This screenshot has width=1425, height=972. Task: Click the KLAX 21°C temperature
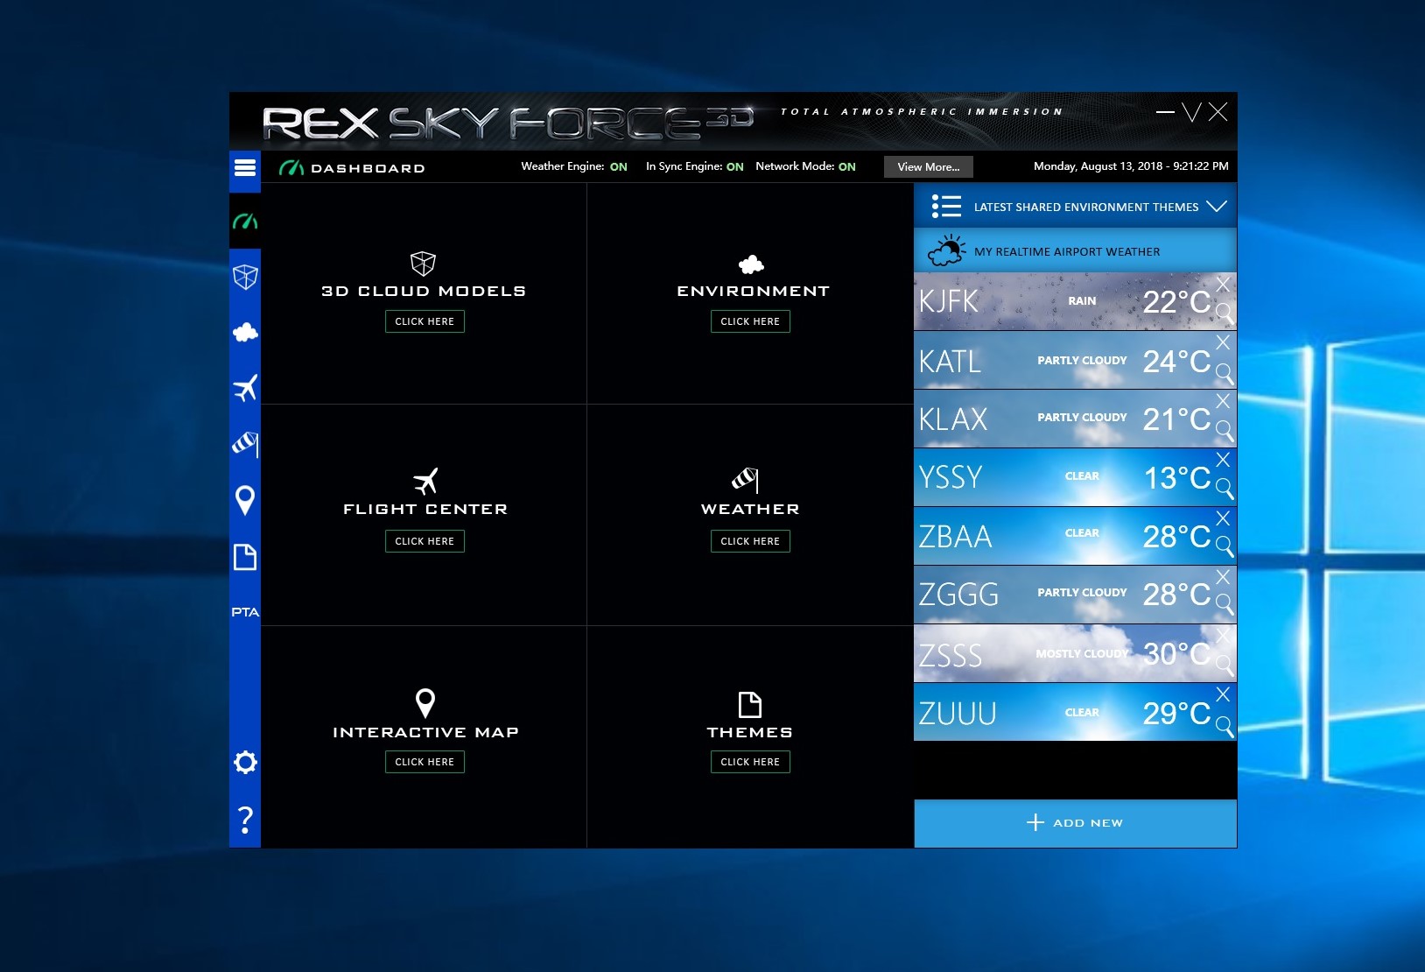click(1176, 419)
